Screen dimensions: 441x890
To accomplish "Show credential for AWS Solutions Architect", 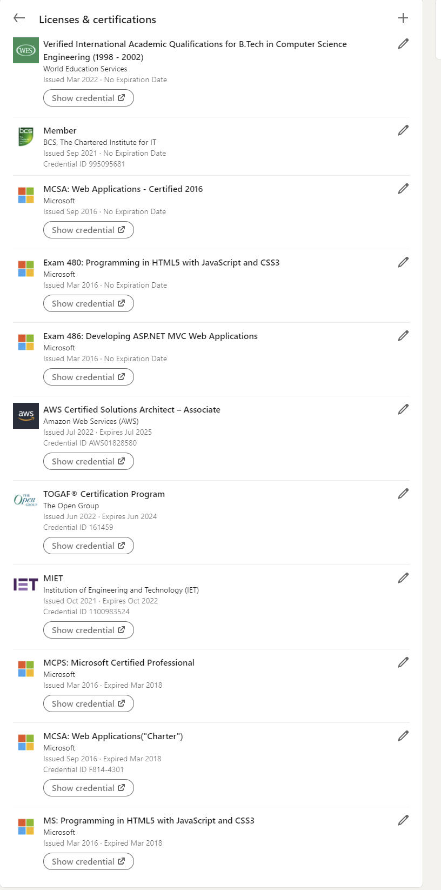I will pos(89,461).
